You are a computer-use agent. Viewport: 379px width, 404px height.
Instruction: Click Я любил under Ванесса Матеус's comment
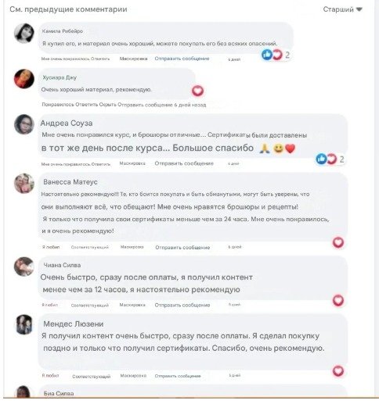click(51, 247)
